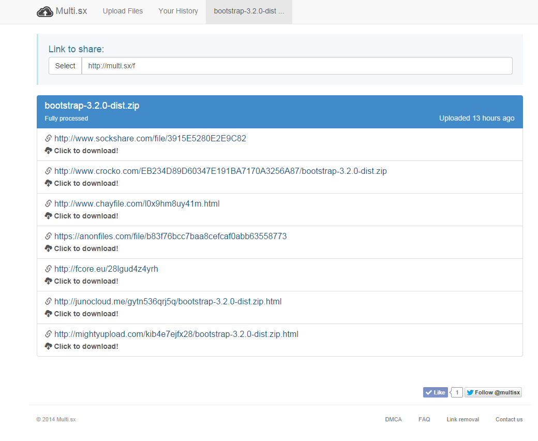Go to the Your History tab
The height and width of the screenshot is (441, 538).
tap(178, 11)
